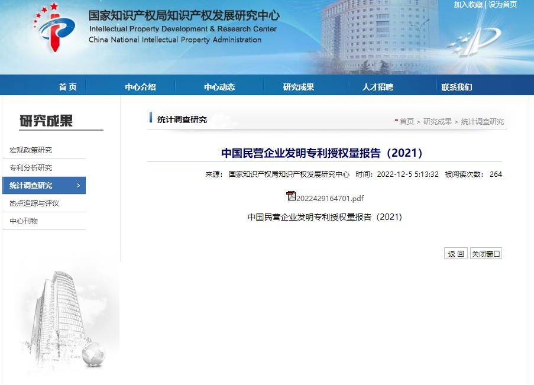Navigate to 人才招聘 page
Viewport: 534px width, 385px height.
coord(378,87)
